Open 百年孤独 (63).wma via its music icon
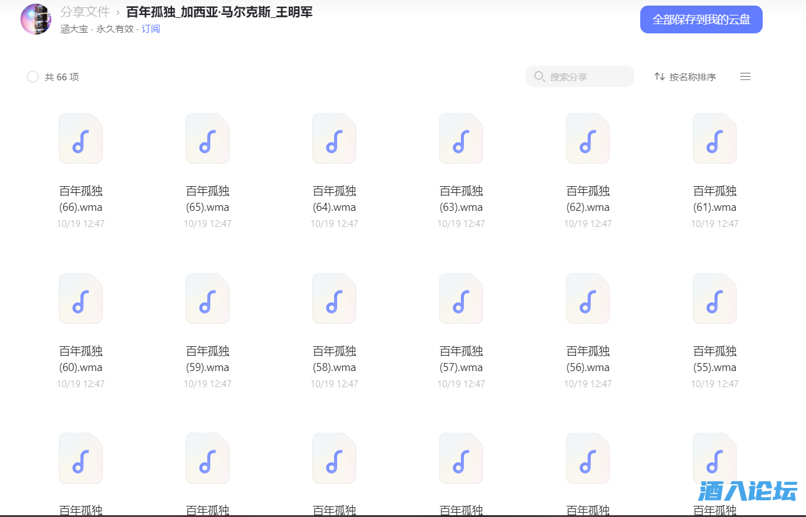 [x=461, y=138]
